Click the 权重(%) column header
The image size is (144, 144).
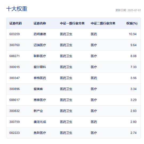tap(132, 23)
